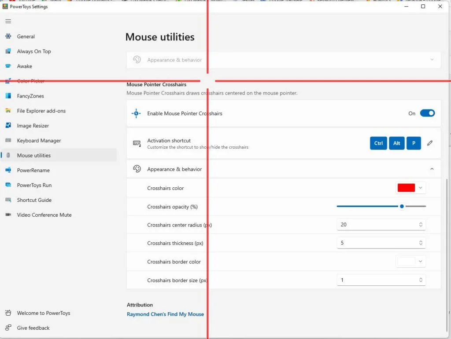Click the Ctrl shortcut key button
The width and height of the screenshot is (451, 339).
click(378, 143)
